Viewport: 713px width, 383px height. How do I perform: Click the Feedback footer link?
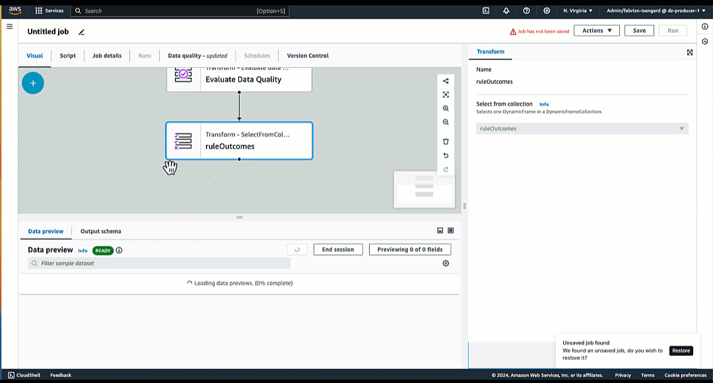tap(61, 375)
